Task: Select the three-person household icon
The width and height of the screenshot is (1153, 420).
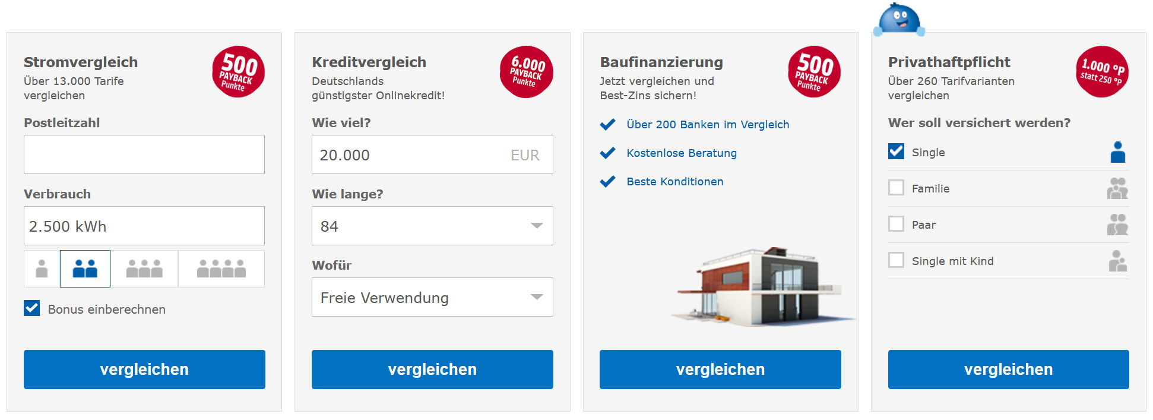Action: coord(144,269)
